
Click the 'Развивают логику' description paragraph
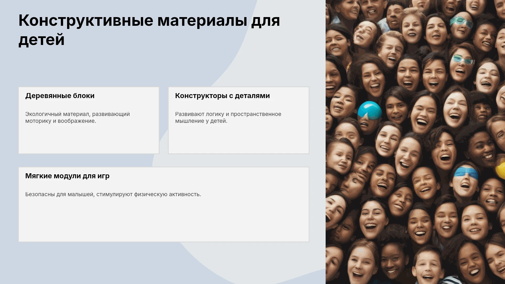click(x=228, y=118)
